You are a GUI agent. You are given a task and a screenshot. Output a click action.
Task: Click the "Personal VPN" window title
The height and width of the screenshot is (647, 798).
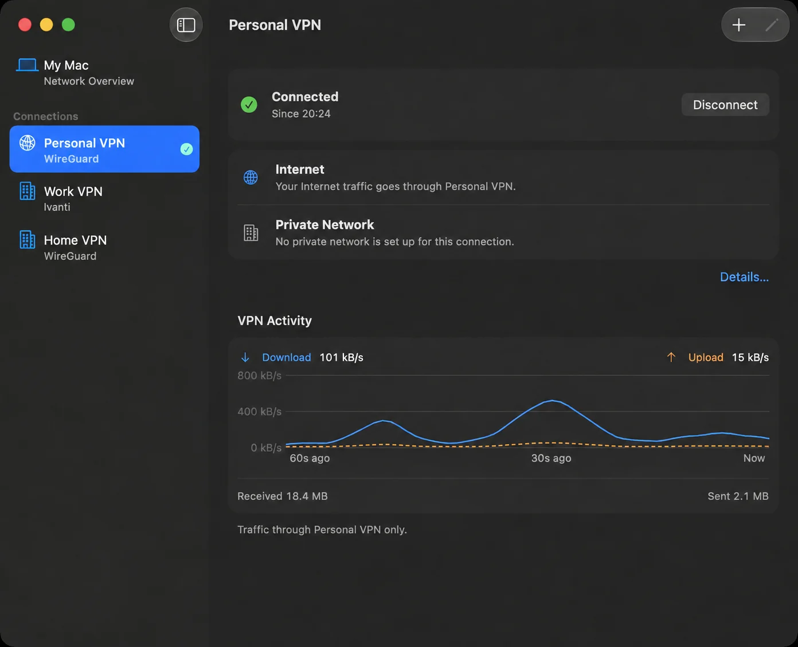(x=275, y=25)
